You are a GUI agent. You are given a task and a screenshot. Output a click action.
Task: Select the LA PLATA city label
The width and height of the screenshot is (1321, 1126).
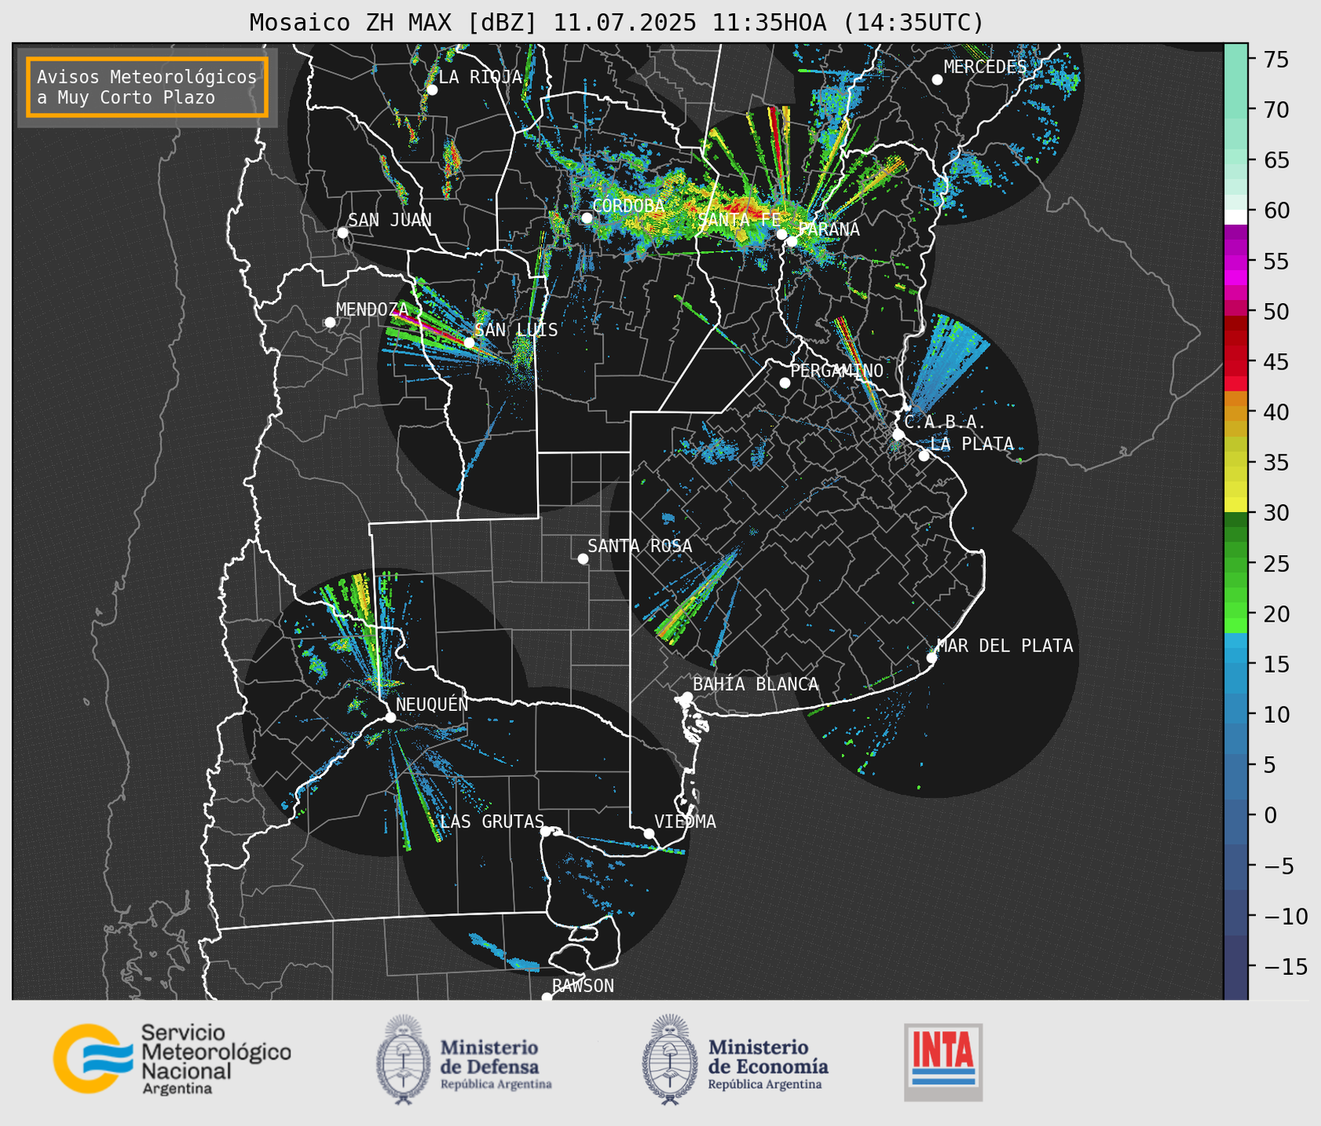click(x=972, y=444)
